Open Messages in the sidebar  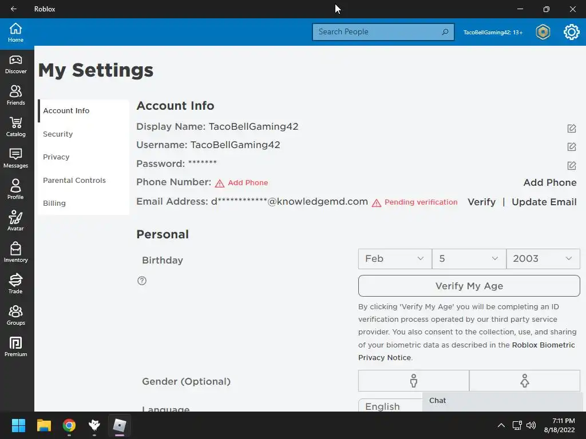pos(15,159)
